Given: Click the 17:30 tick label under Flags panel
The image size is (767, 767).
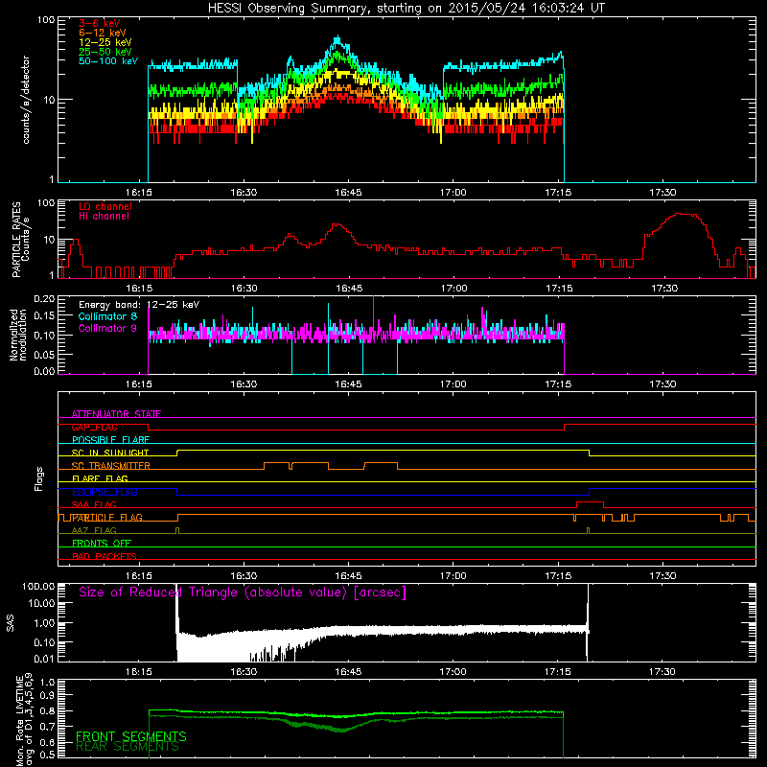Looking at the screenshot, I should (662, 576).
